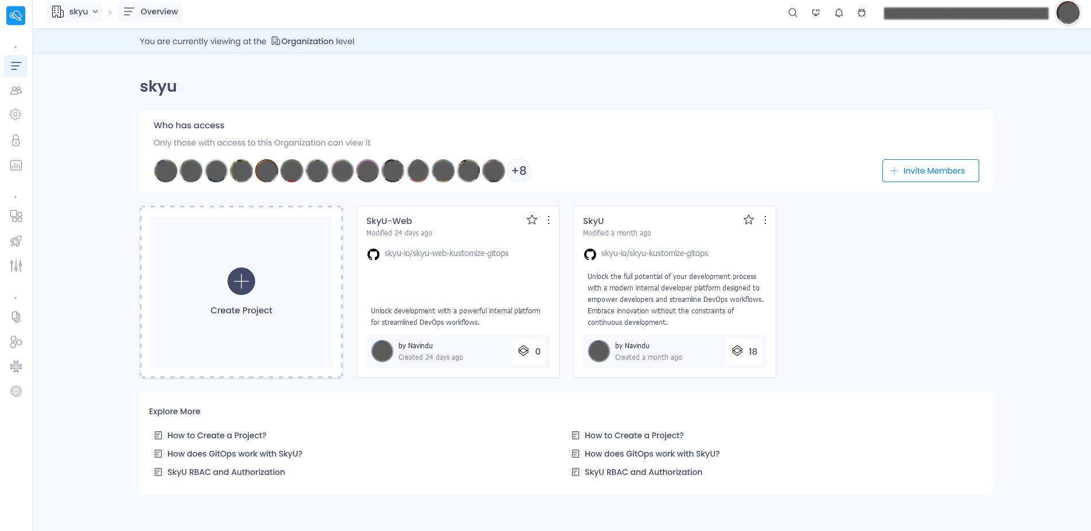Click Navindu avatar on SkyU card
Viewport: 1091px width, 531px height.
599,351
